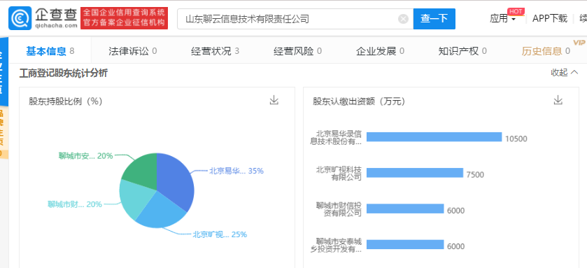
Task: Switch to the 法律诉讼 tab
Action: click(x=132, y=51)
